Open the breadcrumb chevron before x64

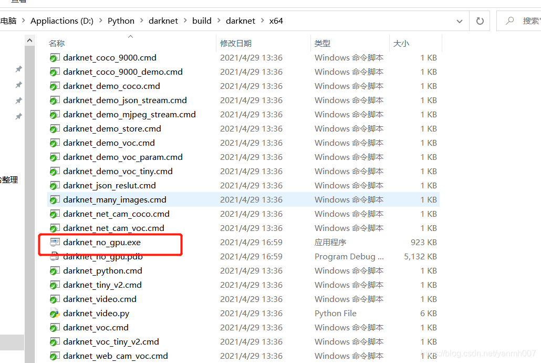click(x=260, y=21)
